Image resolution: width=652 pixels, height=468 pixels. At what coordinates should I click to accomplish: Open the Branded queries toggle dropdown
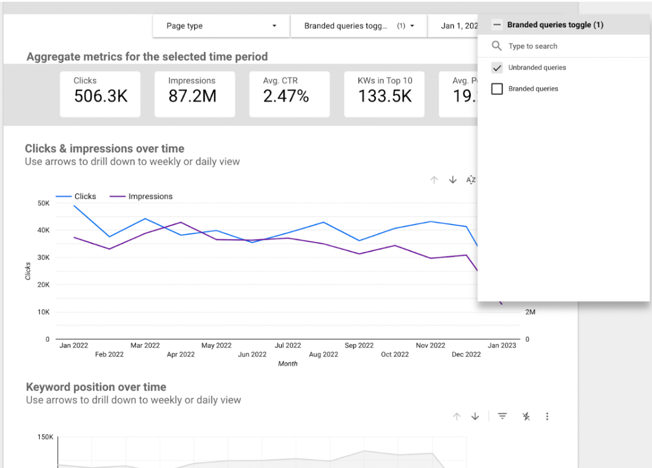coord(358,26)
